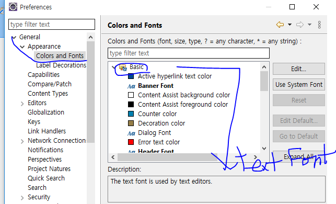Click the Reset button
Viewport: 336px width, 204px height.
click(x=299, y=100)
